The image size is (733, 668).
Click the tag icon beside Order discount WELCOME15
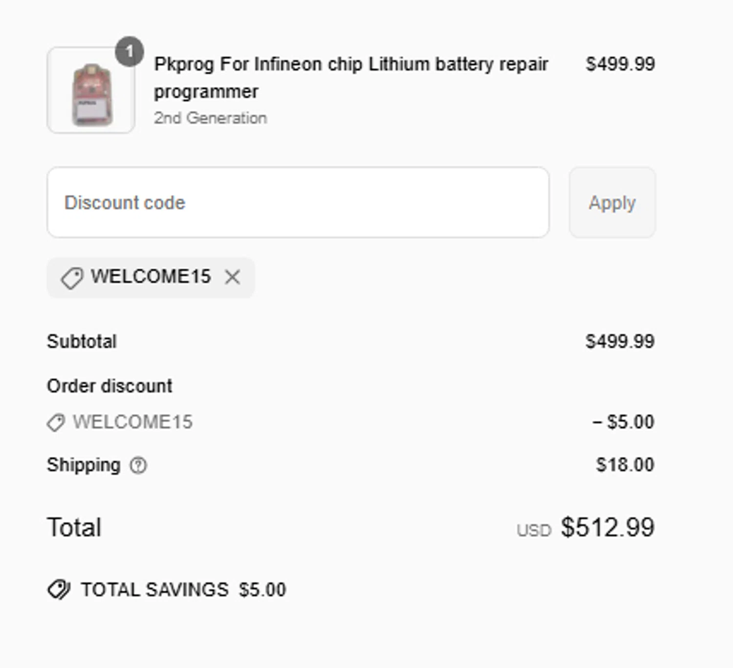(x=56, y=422)
